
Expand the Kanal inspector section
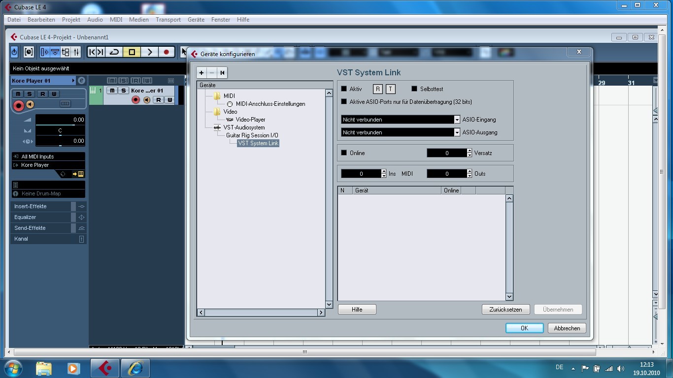point(48,239)
